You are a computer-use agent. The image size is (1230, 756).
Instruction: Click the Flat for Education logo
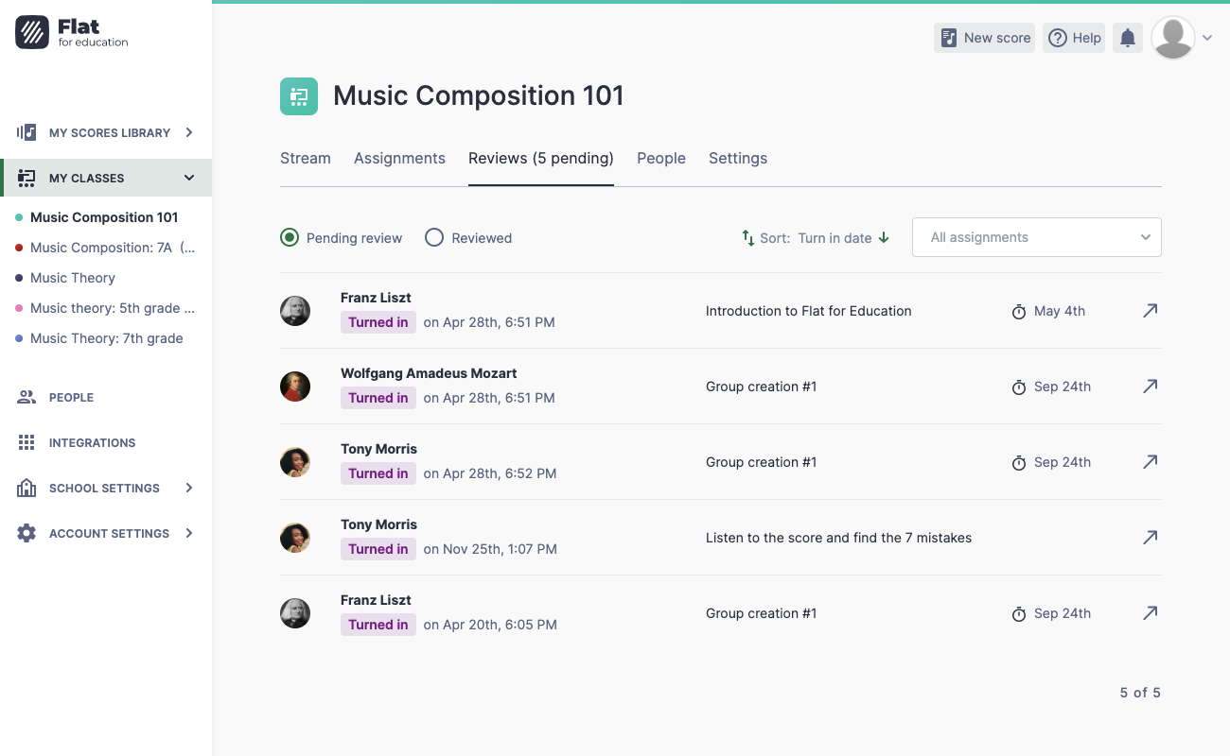coord(72,32)
